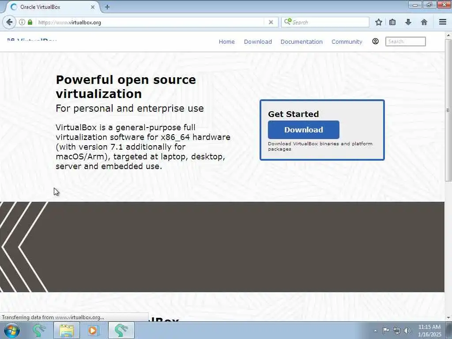
Task: Close the Oracle VirtualBox tab
Action: [93, 7]
